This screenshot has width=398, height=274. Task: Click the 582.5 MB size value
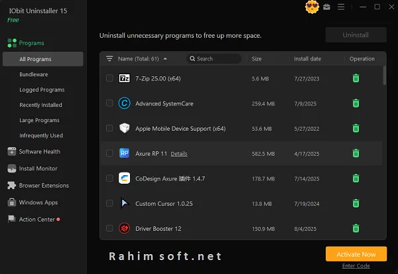[x=263, y=154]
